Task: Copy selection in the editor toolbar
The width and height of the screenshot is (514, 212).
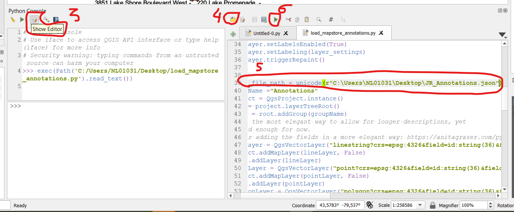Action: (297, 20)
